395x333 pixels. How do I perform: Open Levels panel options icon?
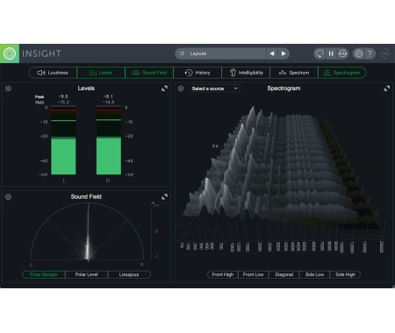pos(8,89)
